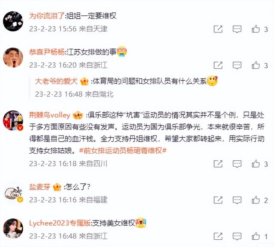The image size is (274, 247).
Task: View 盐麦芽 cat avatar picture
Action: pyautogui.click(x=13, y=194)
